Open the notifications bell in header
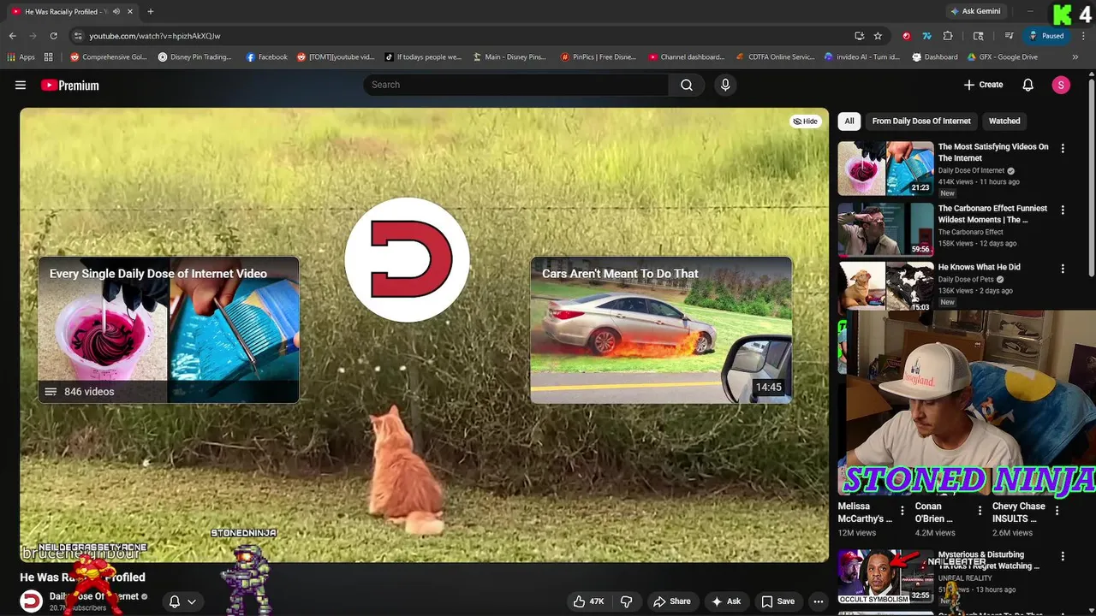The image size is (1096, 616). point(1028,85)
